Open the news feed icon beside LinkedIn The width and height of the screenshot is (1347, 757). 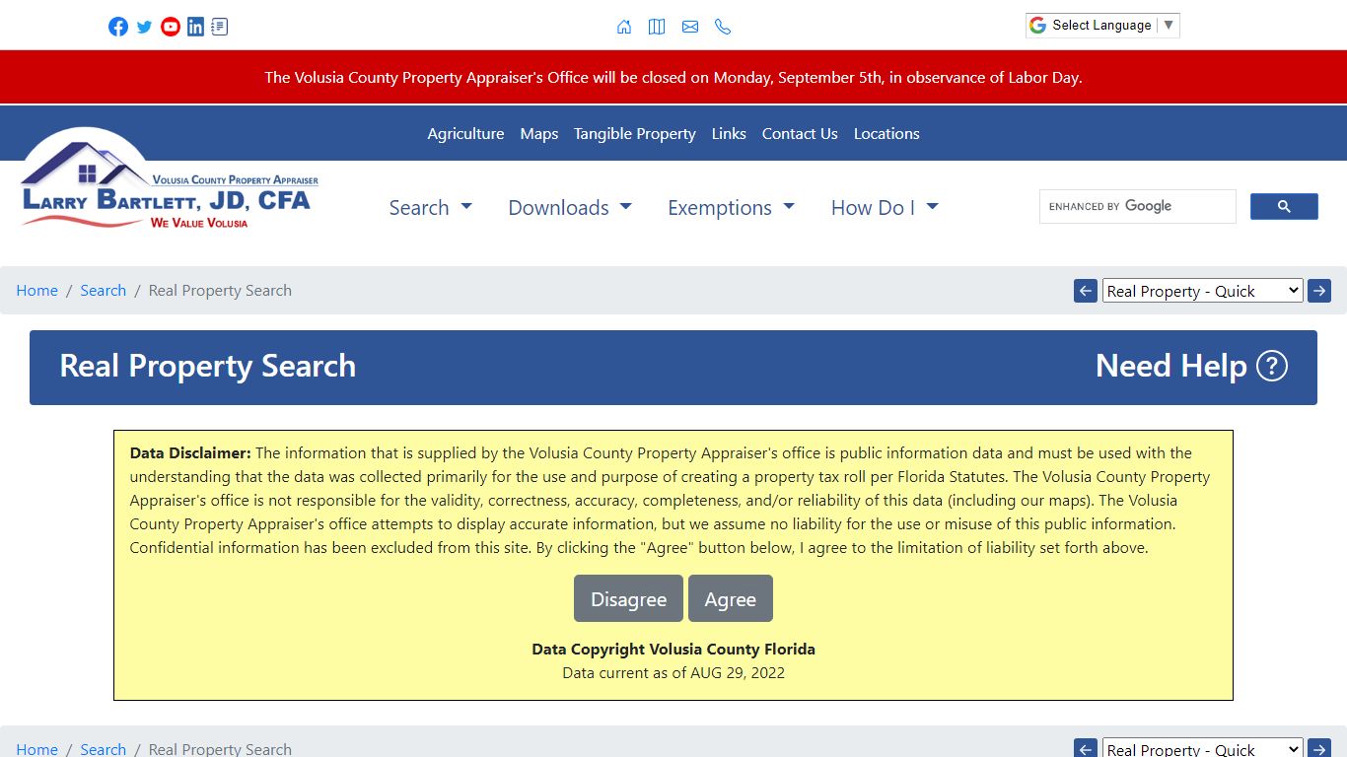[219, 27]
